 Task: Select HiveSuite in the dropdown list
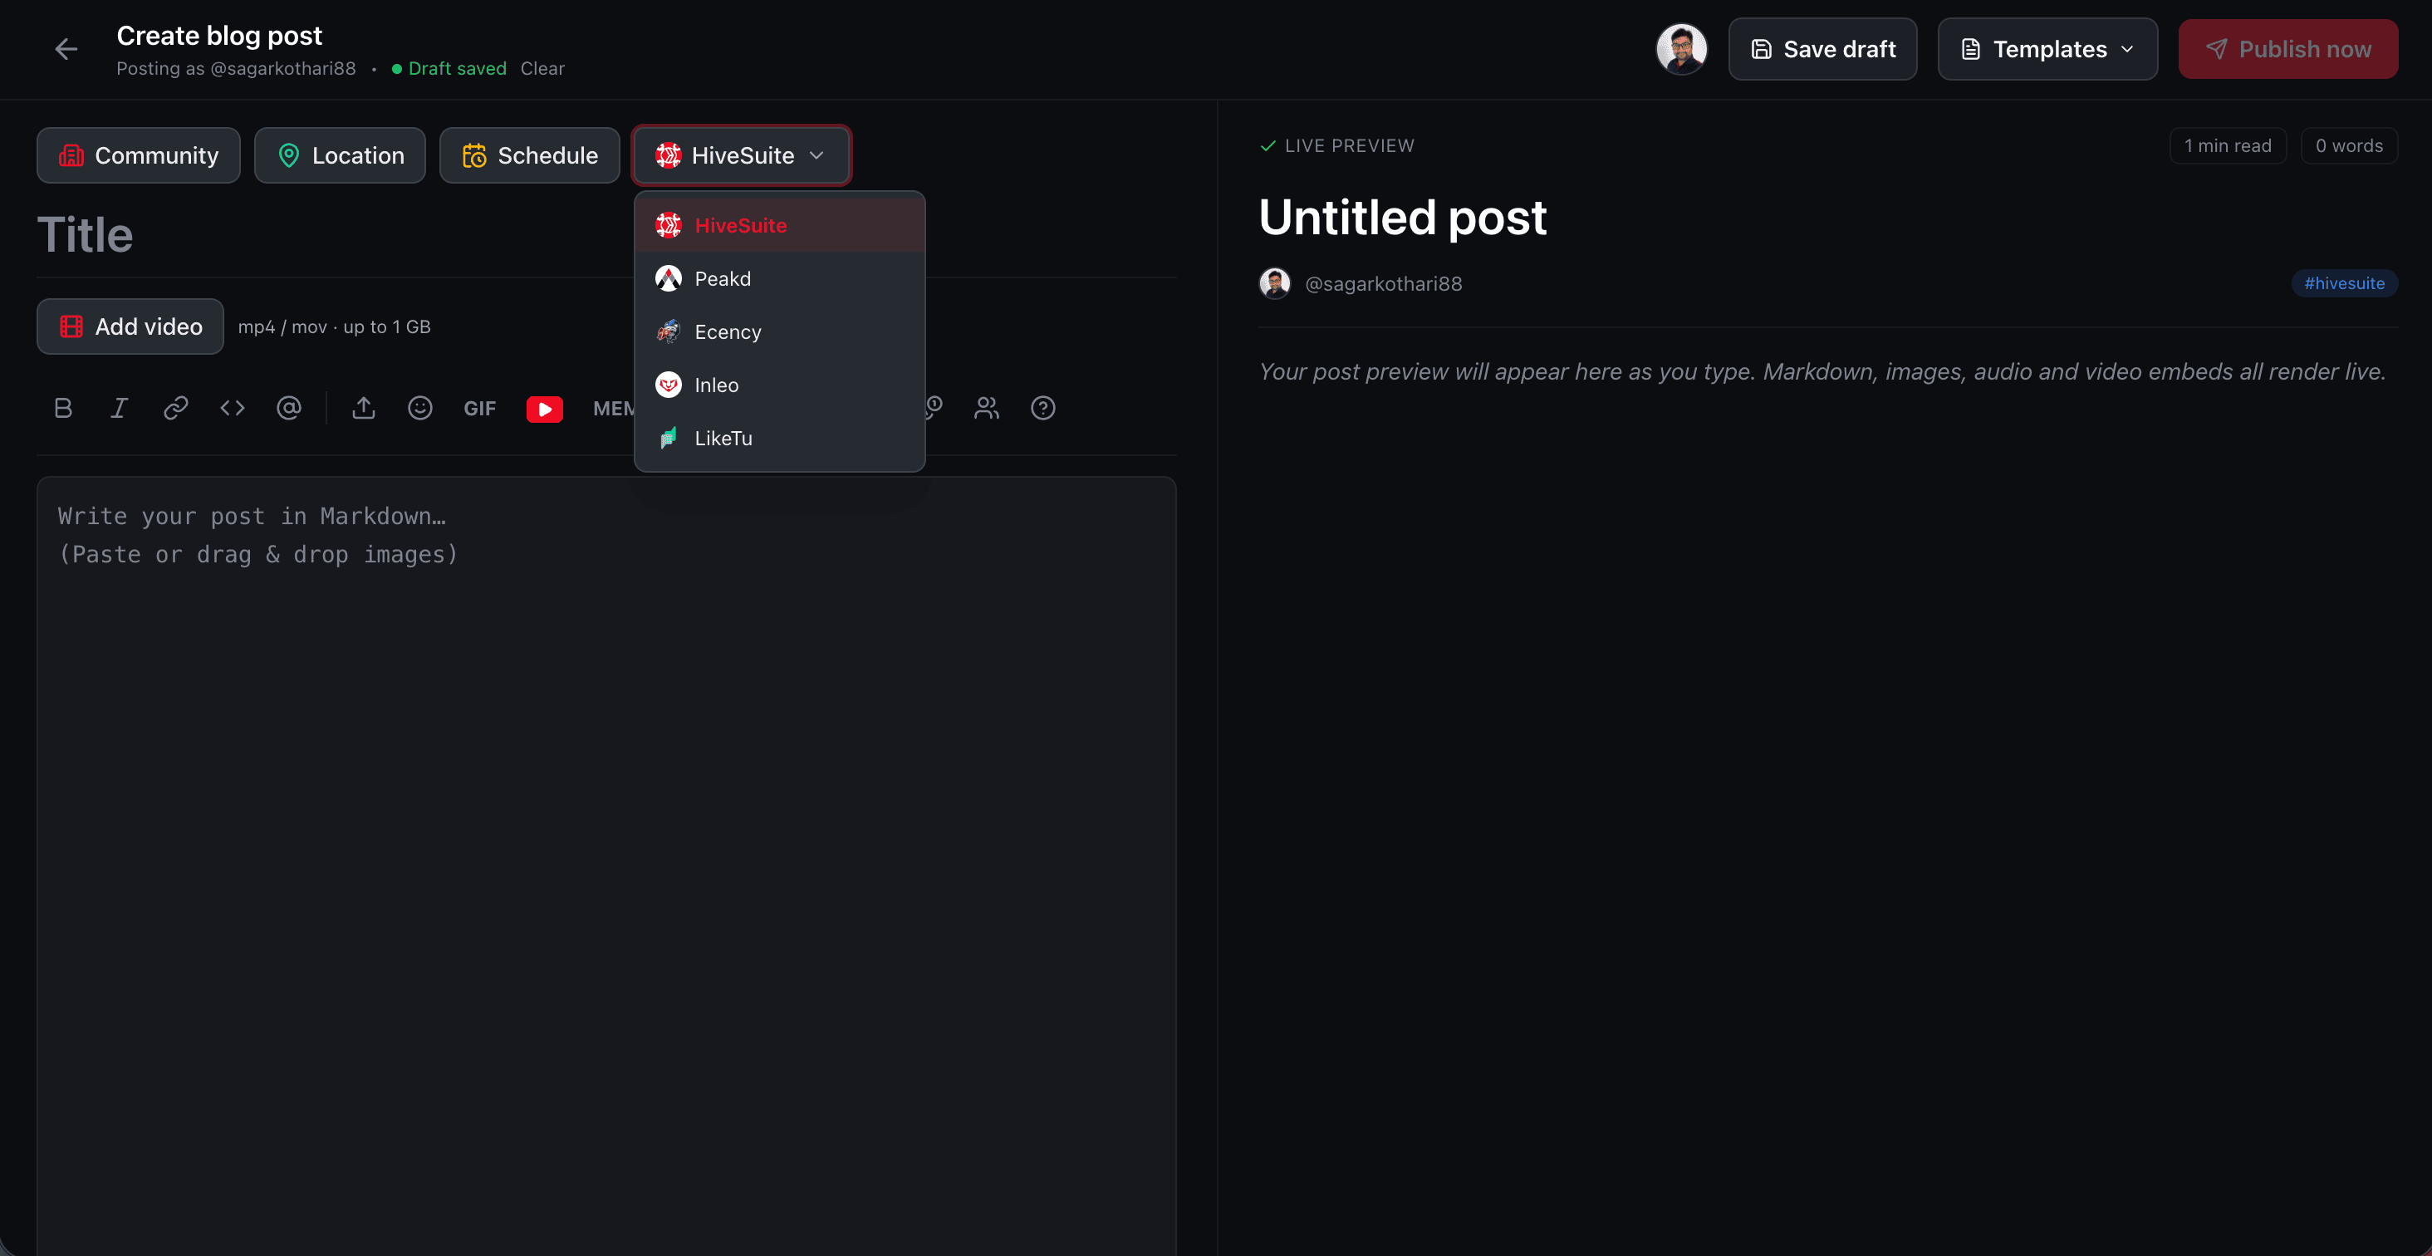780,226
